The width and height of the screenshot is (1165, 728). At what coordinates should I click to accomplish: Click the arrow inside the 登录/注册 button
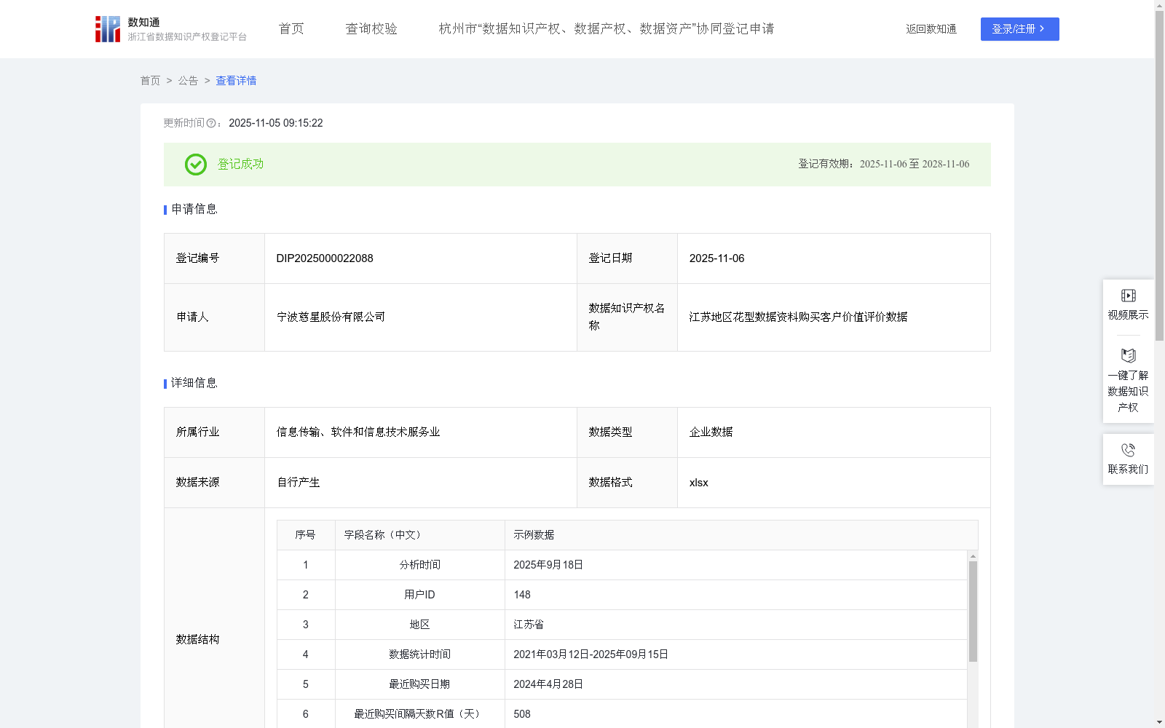(1043, 29)
